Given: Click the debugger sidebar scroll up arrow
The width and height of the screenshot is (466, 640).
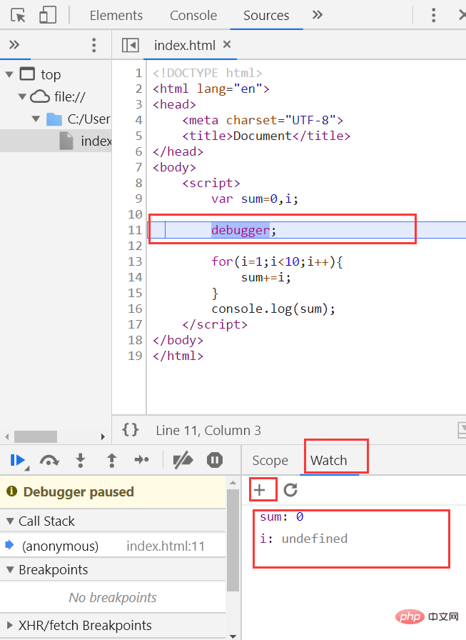Looking at the screenshot, I should [x=233, y=482].
